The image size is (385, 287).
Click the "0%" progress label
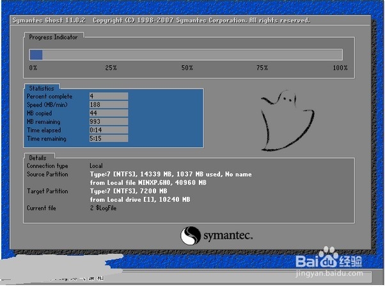(x=33, y=68)
